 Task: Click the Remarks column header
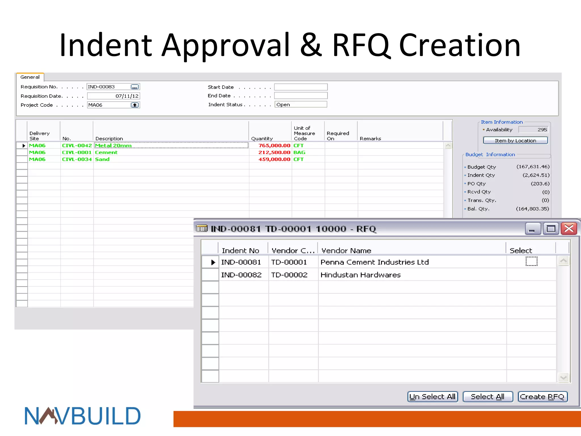[x=400, y=131]
